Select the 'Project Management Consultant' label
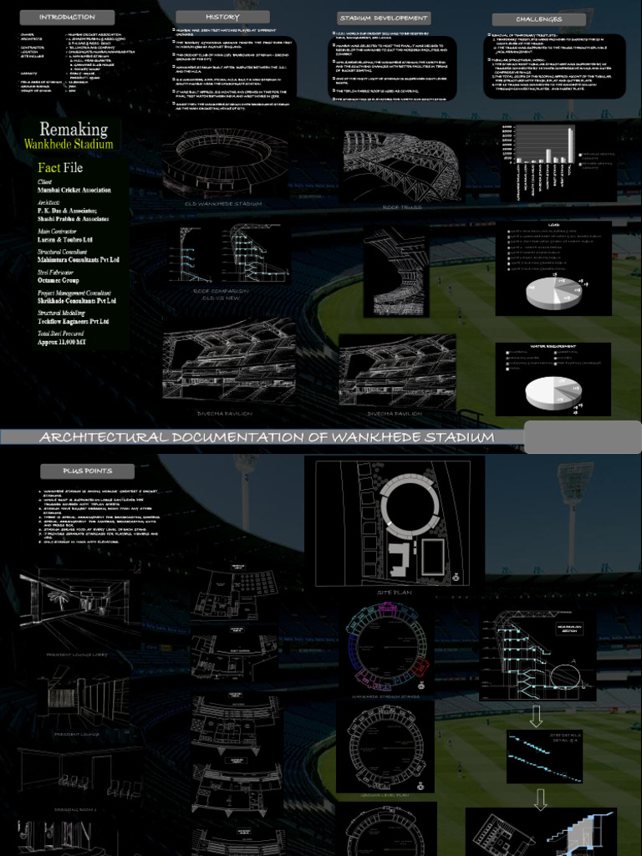This screenshot has width=642, height=856. [74, 293]
